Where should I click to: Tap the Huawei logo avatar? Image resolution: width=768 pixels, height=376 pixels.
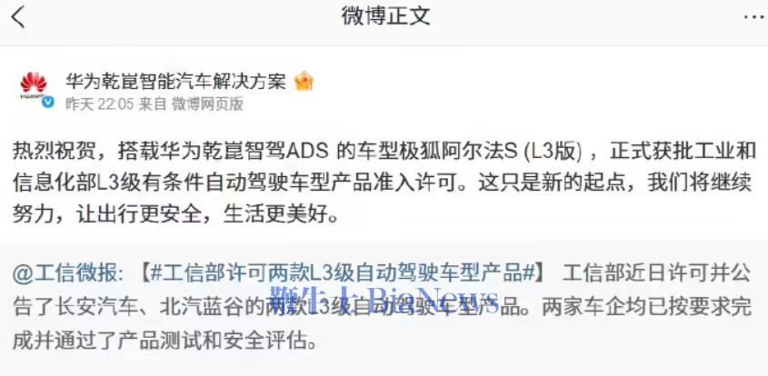click(34, 85)
